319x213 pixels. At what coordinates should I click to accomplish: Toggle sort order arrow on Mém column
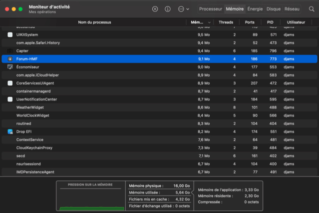[x=209, y=22]
